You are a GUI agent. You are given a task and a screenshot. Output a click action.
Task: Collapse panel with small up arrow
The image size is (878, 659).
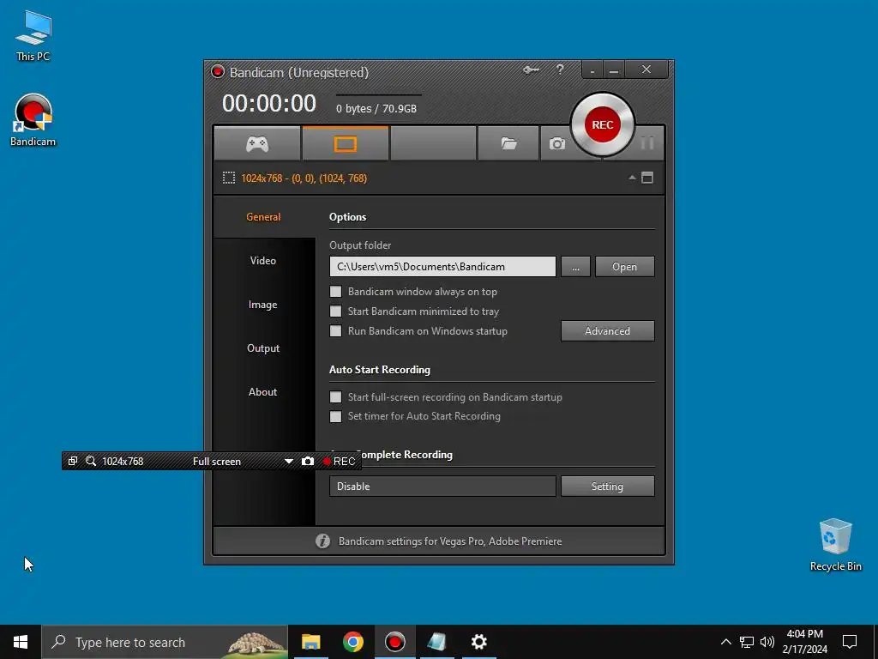pos(632,178)
